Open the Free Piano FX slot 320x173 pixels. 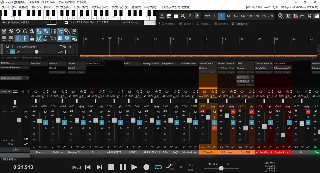39,64
